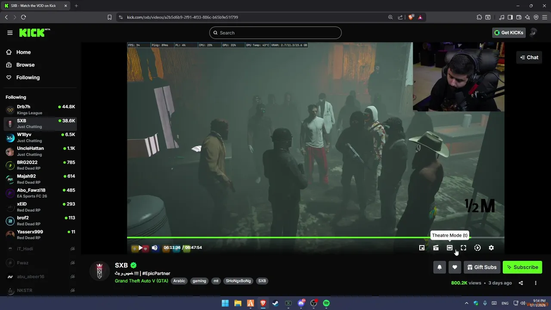Image resolution: width=551 pixels, height=310 pixels.
Task: Select the SHoNgxBoNg tag
Action: (x=238, y=281)
